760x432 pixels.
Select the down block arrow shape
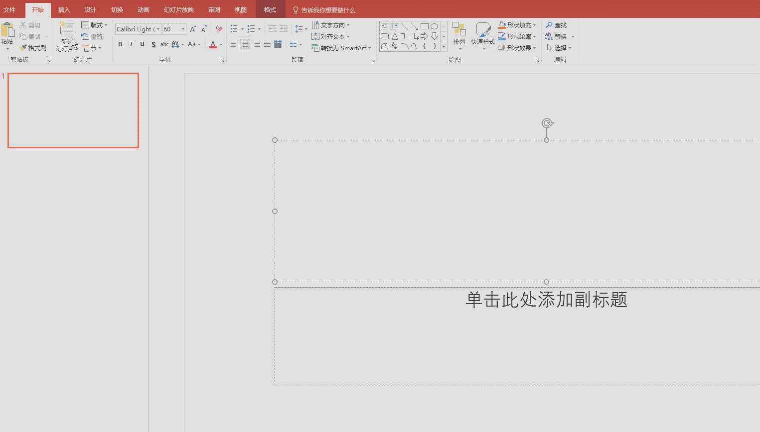pyautogui.click(x=434, y=36)
